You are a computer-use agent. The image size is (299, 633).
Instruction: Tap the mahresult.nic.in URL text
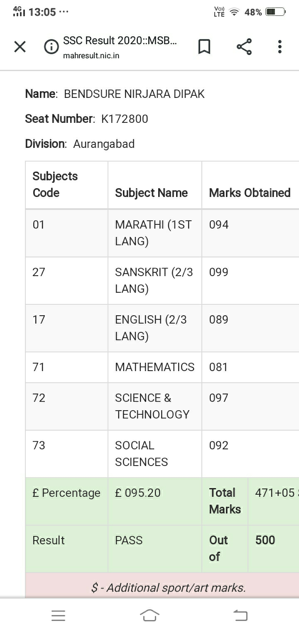[x=91, y=55]
